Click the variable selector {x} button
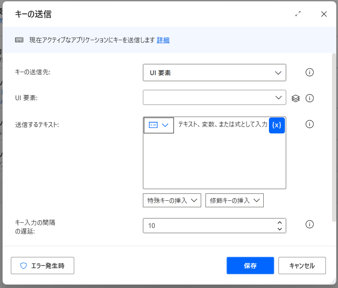Viewport: 338px width, 288px height. tap(277, 125)
